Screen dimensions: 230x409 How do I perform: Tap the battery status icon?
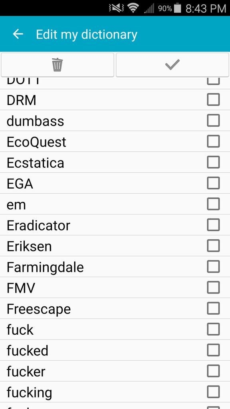click(x=177, y=8)
